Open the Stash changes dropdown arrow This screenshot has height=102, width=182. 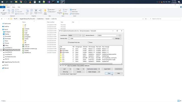coord(99,72)
